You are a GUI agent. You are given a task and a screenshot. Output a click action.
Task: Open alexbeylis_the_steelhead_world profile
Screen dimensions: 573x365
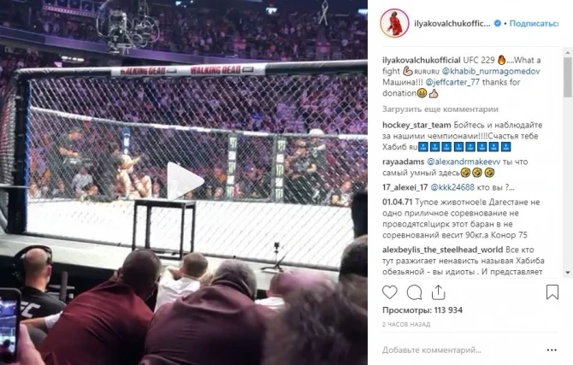(442, 250)
